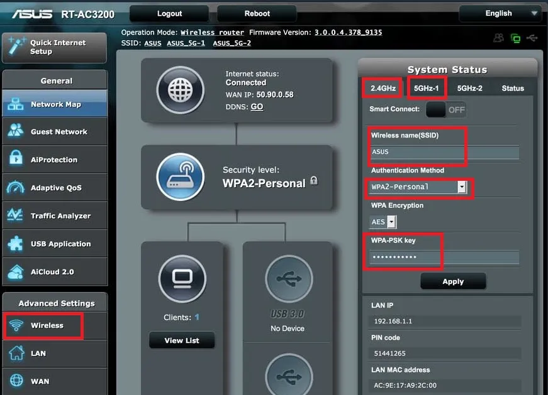548x395 pixels.
Task: Click the USB Application puzzle icon
Action: pyautogui.click(x=15, y=243)
